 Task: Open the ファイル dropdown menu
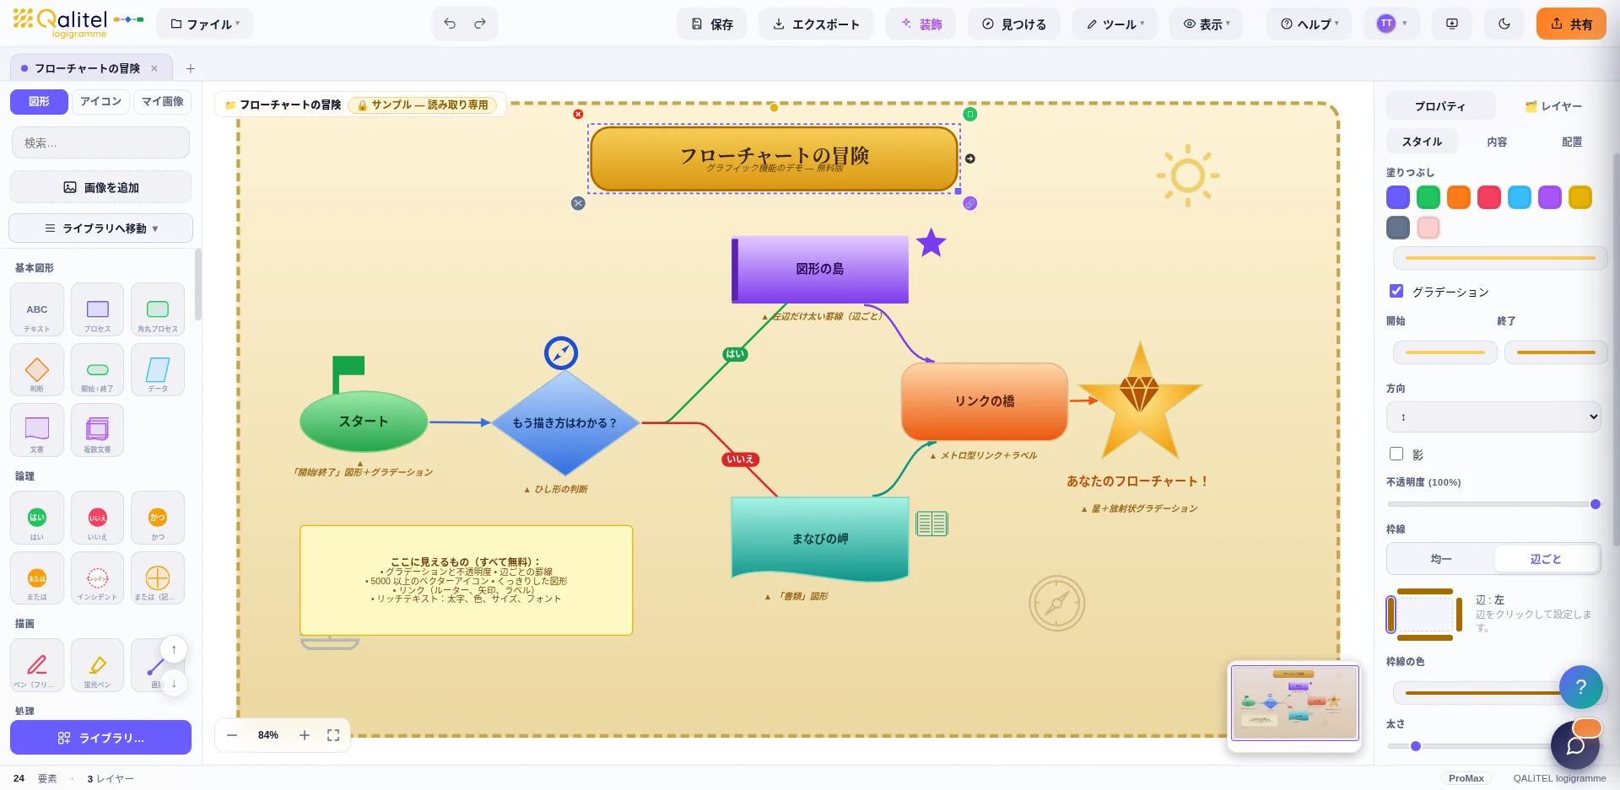pyautogui.click(x=205, y=24)
